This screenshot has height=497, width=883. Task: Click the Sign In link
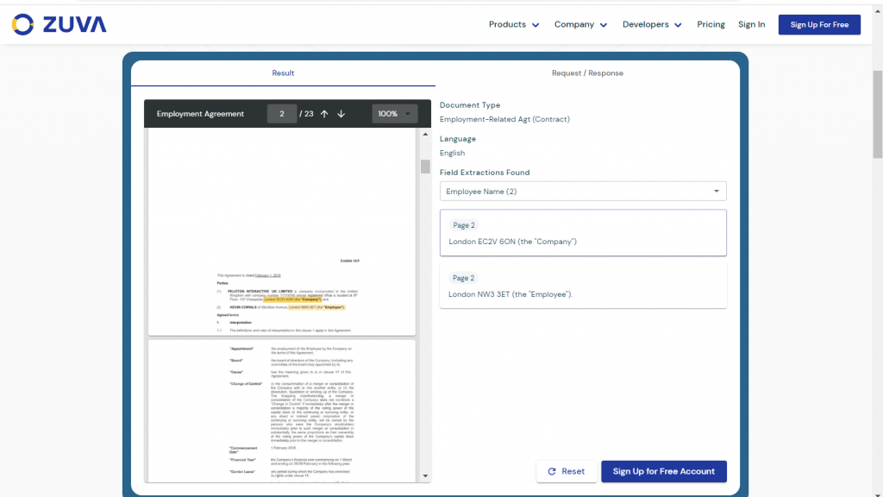[x=751, y=24]
